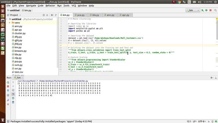
Task: Open the network indicator in the top panel
Action: pos(184,2)
